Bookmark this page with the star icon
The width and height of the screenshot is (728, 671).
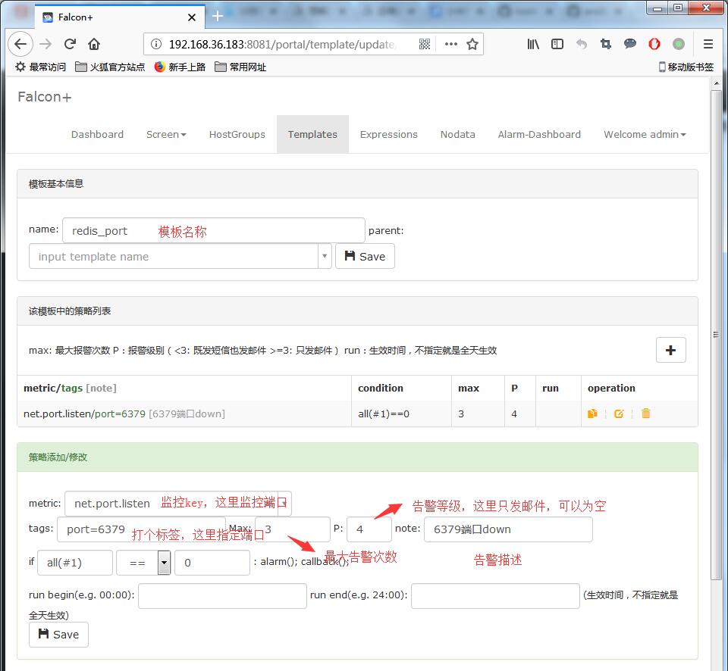(472, 44)
